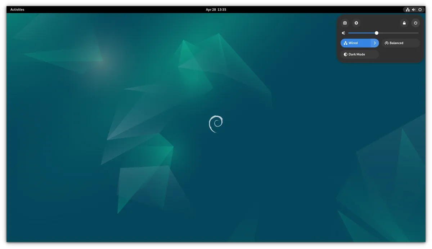Adjust volume using the slider handle
This screenshot has width=432, height=249.
pos(377,33)
